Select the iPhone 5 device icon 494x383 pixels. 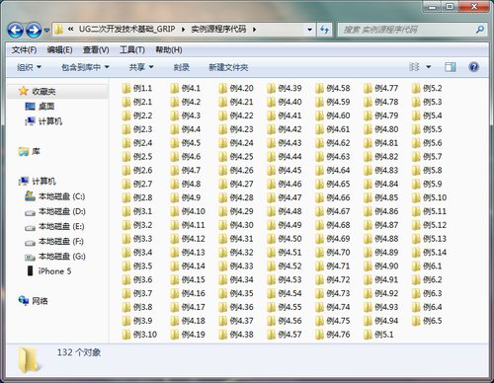[x=30, y=270]
